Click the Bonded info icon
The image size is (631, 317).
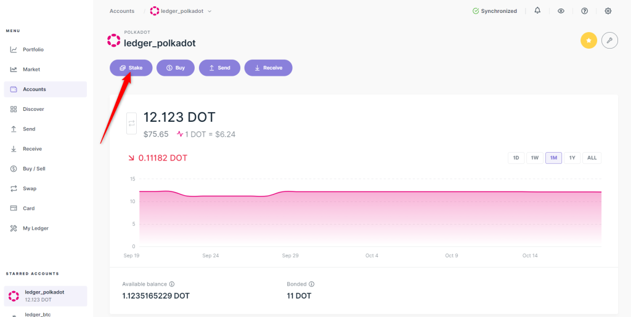coord(311,284)
